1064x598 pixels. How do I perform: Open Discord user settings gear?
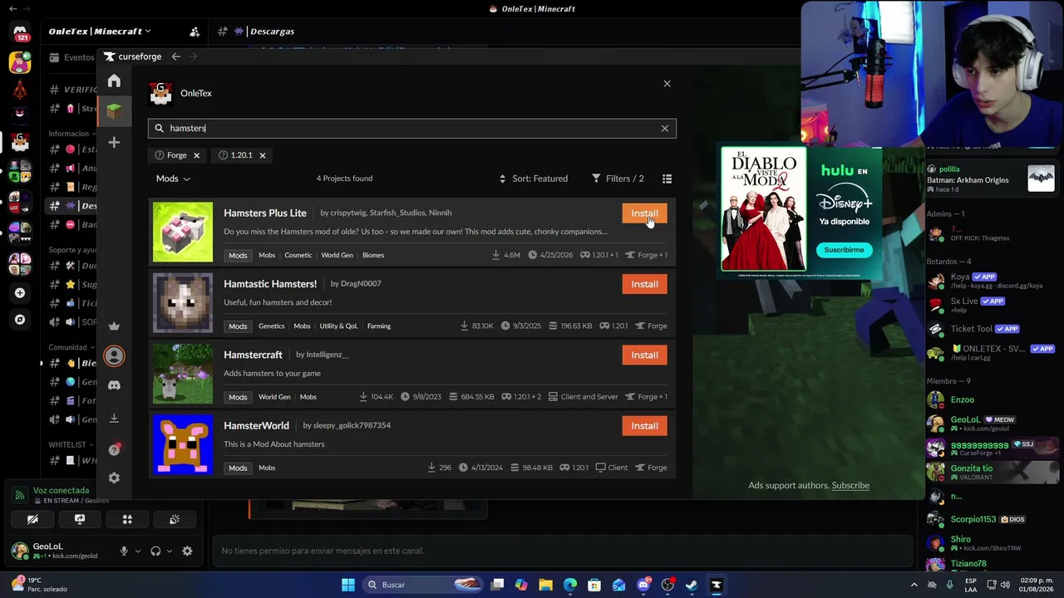(187, 551)
